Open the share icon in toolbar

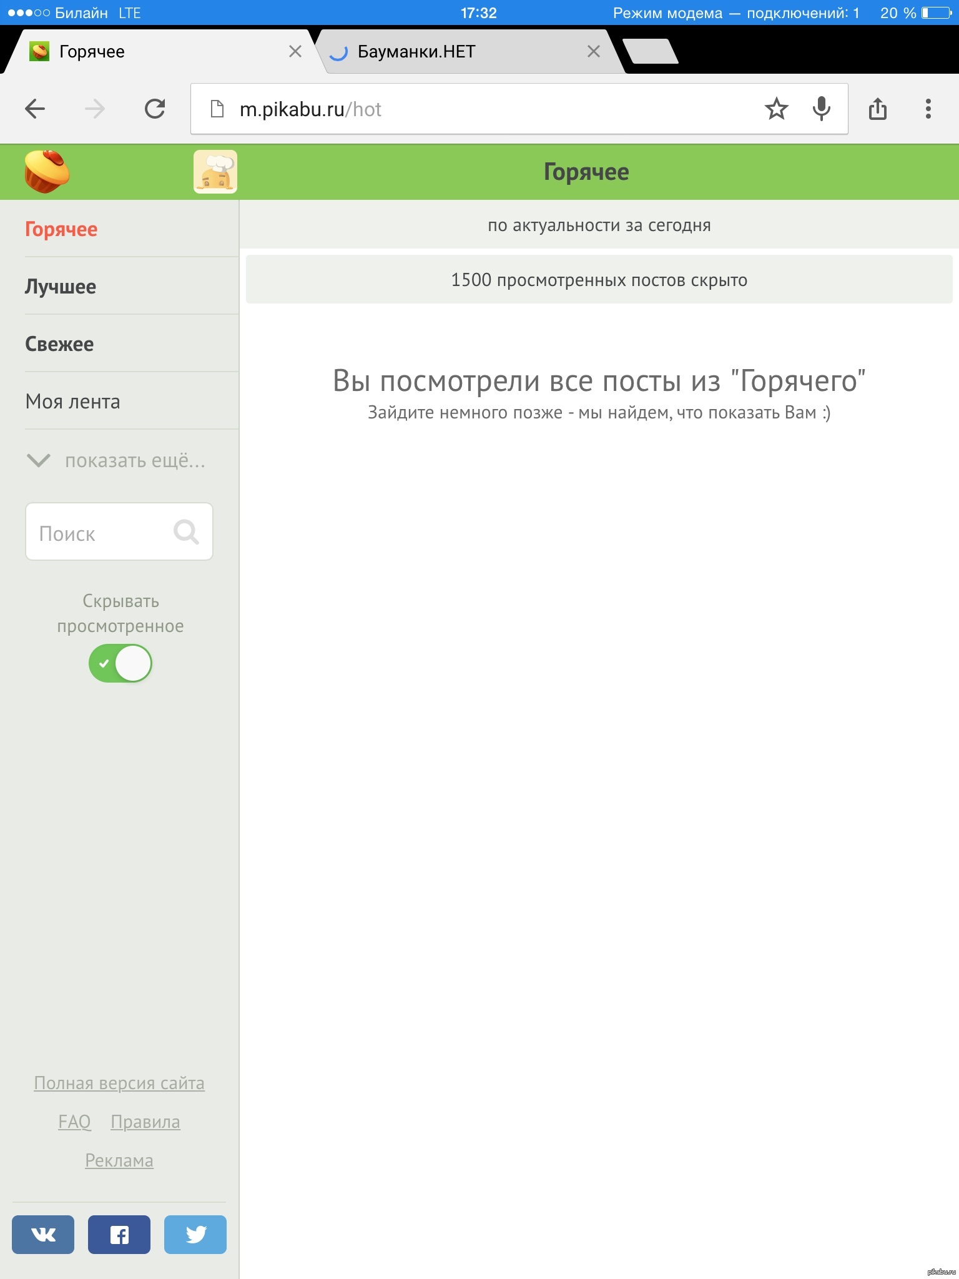pyautogui.click(x=878, y=109)
